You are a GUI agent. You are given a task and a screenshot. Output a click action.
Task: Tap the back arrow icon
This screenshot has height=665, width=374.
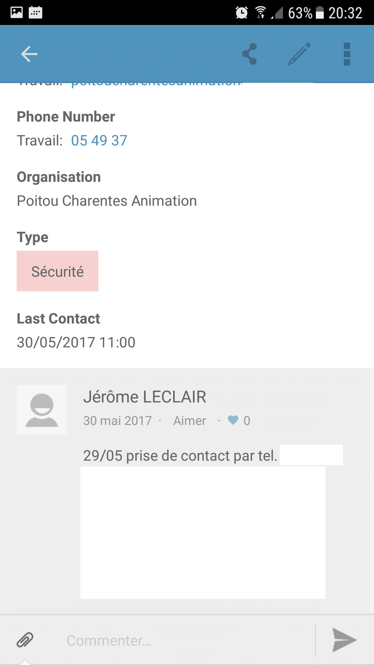(29, 54)
